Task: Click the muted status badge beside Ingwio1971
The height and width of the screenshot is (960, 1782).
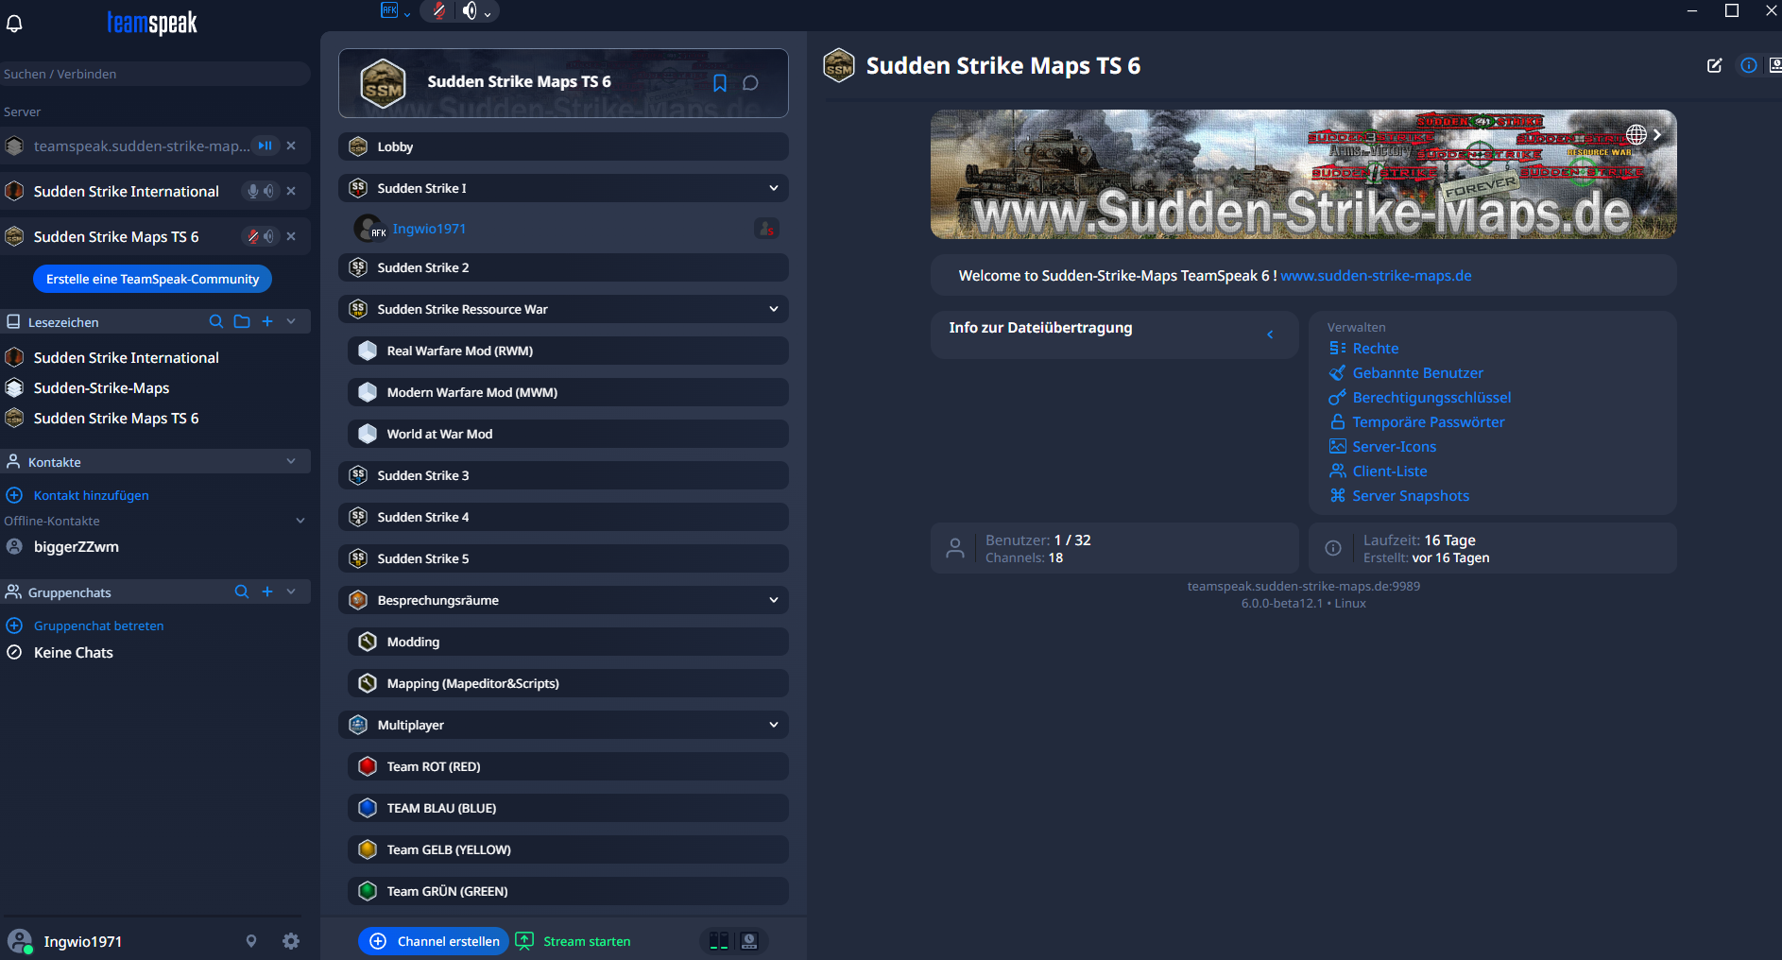Action: point(766,229)
